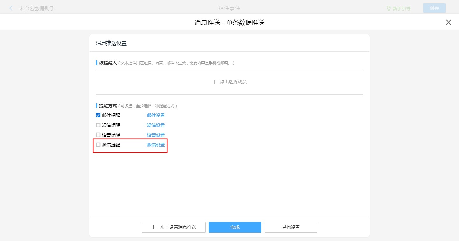Open 其他设置 from the bottom bar

[291, 227]
